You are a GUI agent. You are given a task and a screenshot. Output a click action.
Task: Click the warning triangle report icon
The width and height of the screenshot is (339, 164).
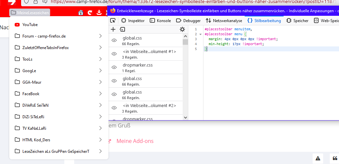point(318,158)
